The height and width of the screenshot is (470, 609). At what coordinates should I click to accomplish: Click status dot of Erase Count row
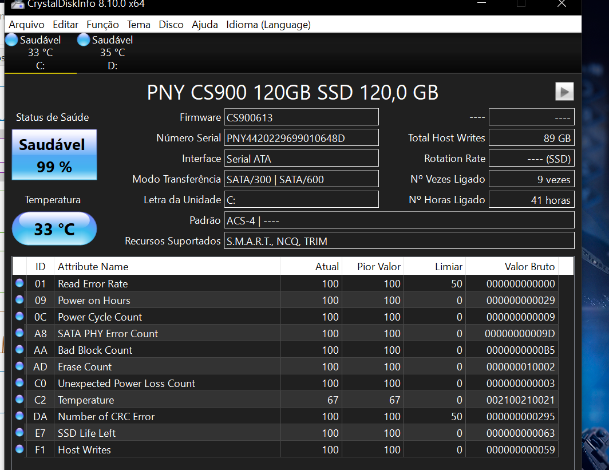tap(19, 366)
